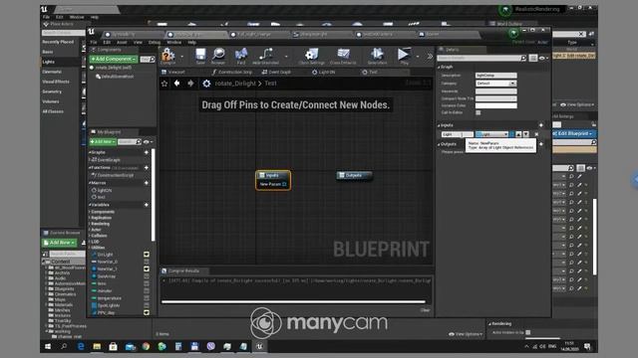Click the Instance Color white swatch
The height and width of the screenshot is (358, 638).
click(x=496, y=105)
